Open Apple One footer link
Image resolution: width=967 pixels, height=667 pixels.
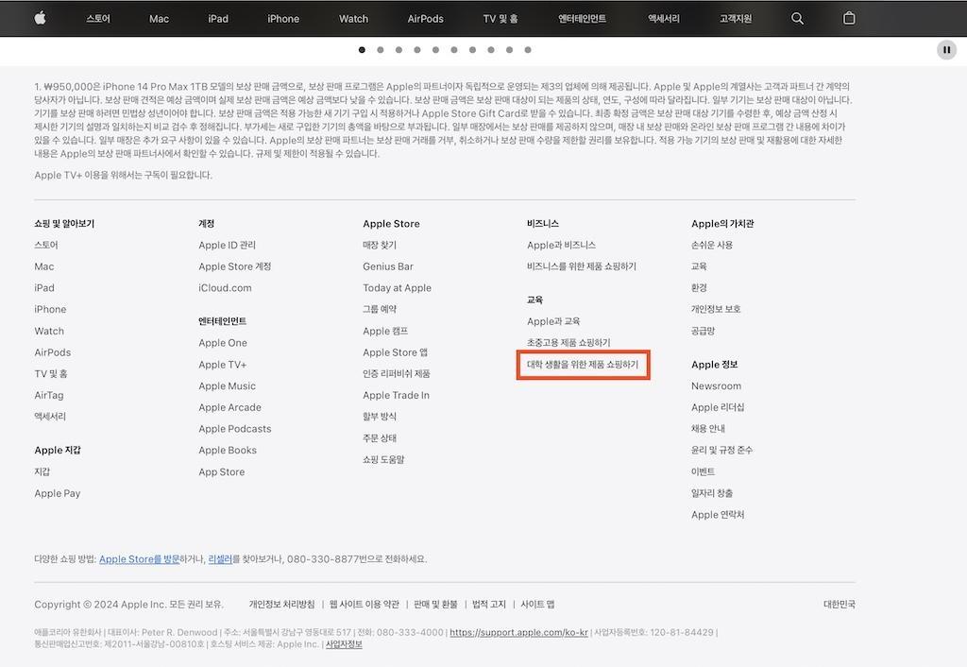pos(223,343)
